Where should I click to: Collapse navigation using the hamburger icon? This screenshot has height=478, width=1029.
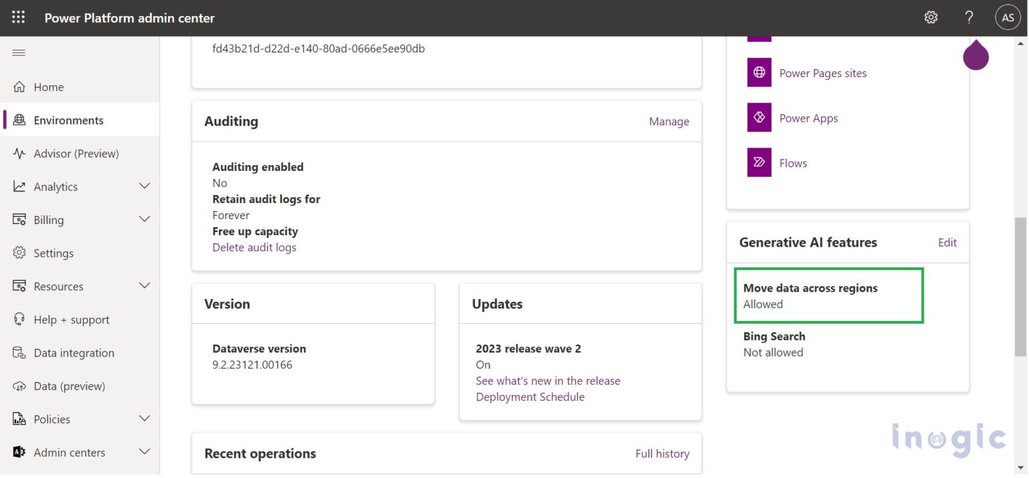18,53
